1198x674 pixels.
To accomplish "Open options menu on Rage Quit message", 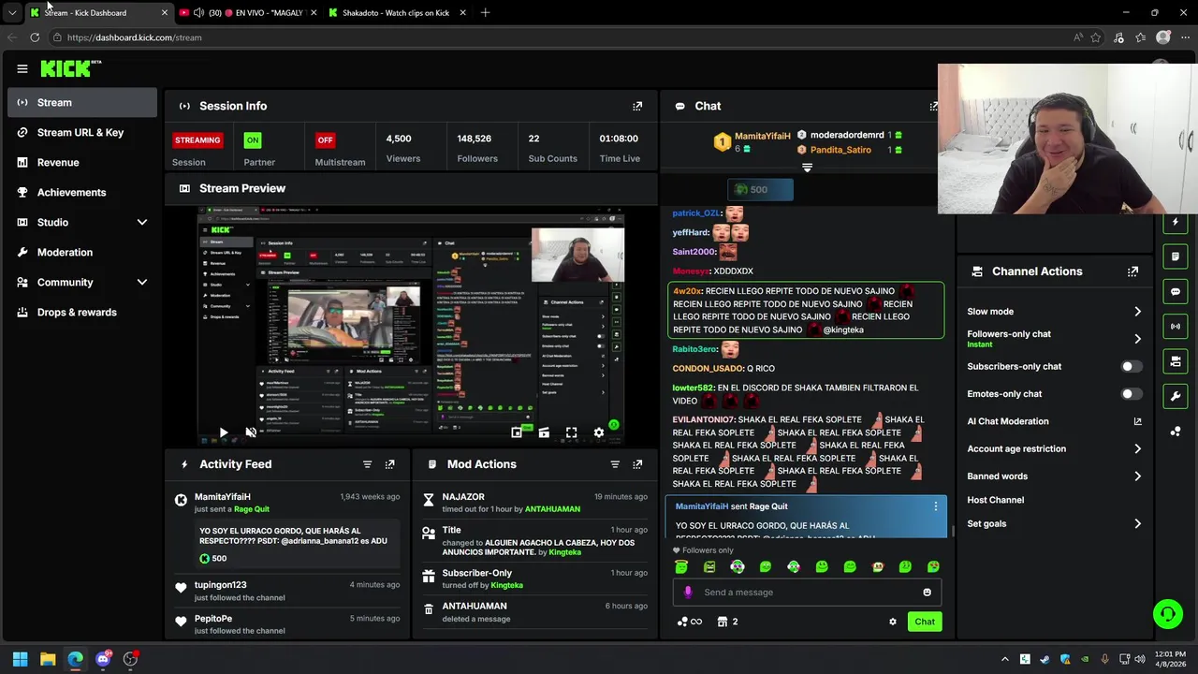I will (935, 506).
